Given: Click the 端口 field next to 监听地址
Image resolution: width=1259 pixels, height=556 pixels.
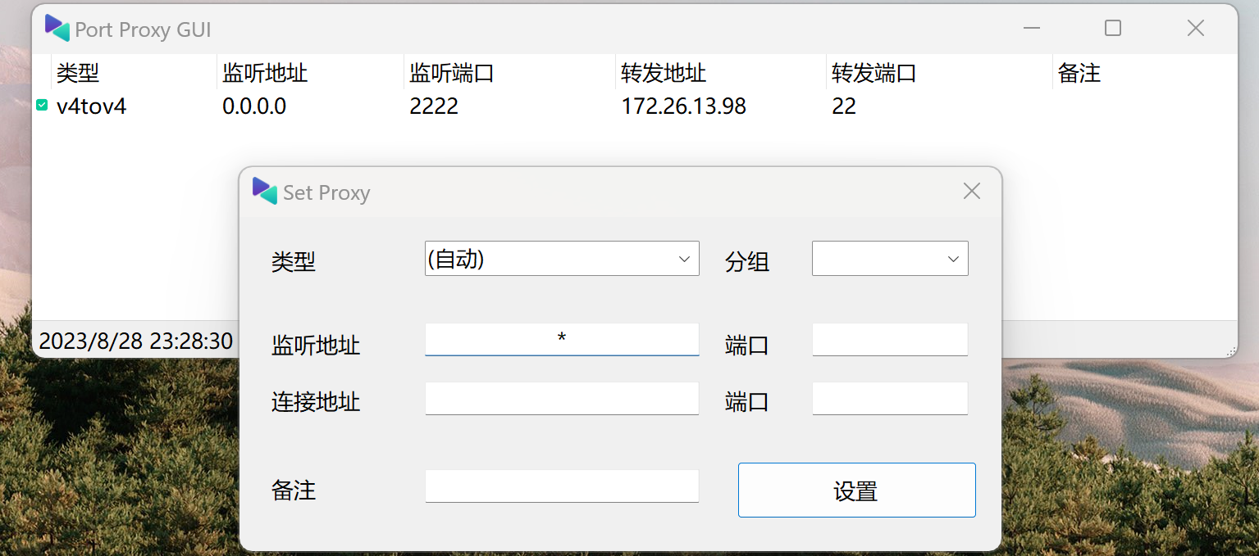Looking at the screenshot, I should click(889, 339).
